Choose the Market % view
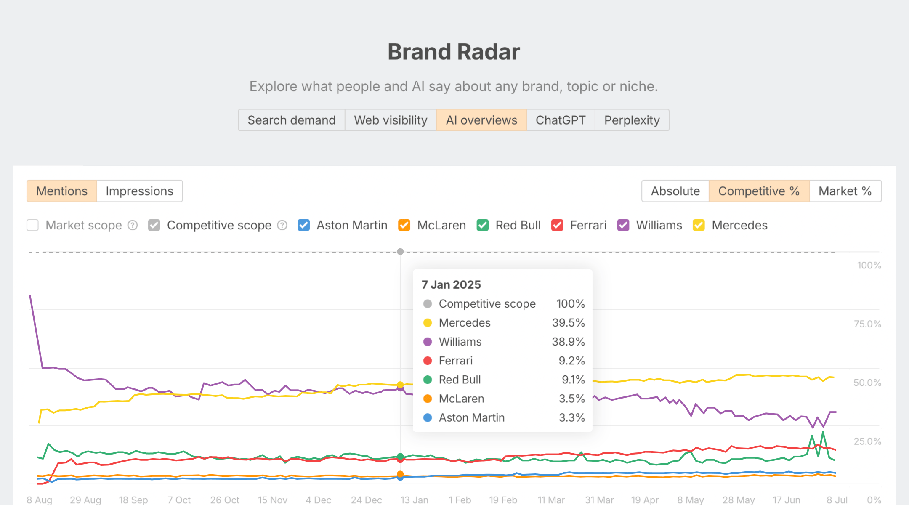This screenshot has width=909, height=505. [845, 191]
